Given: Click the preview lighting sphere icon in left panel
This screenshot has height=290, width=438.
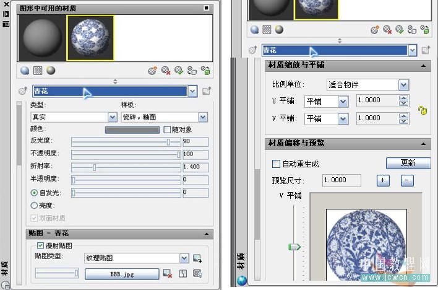Looking at the screenshot, I should (x=51, y=70).
